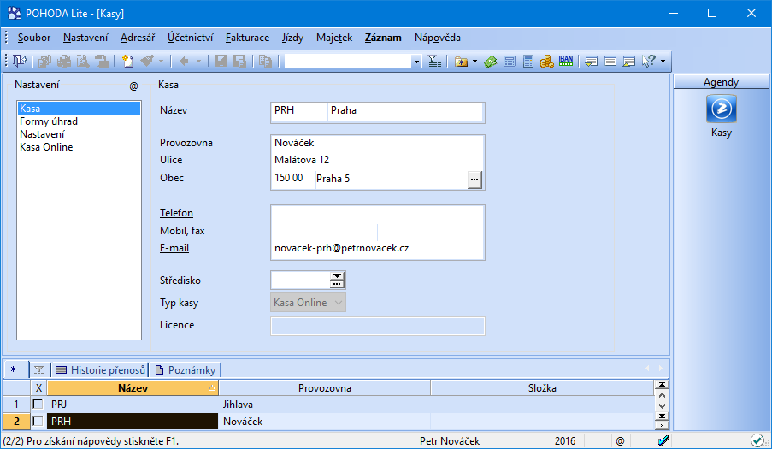Click the IBAN toolbar icon
The width and height of the screenshot is (772, 449).
(x=566, y=61)
